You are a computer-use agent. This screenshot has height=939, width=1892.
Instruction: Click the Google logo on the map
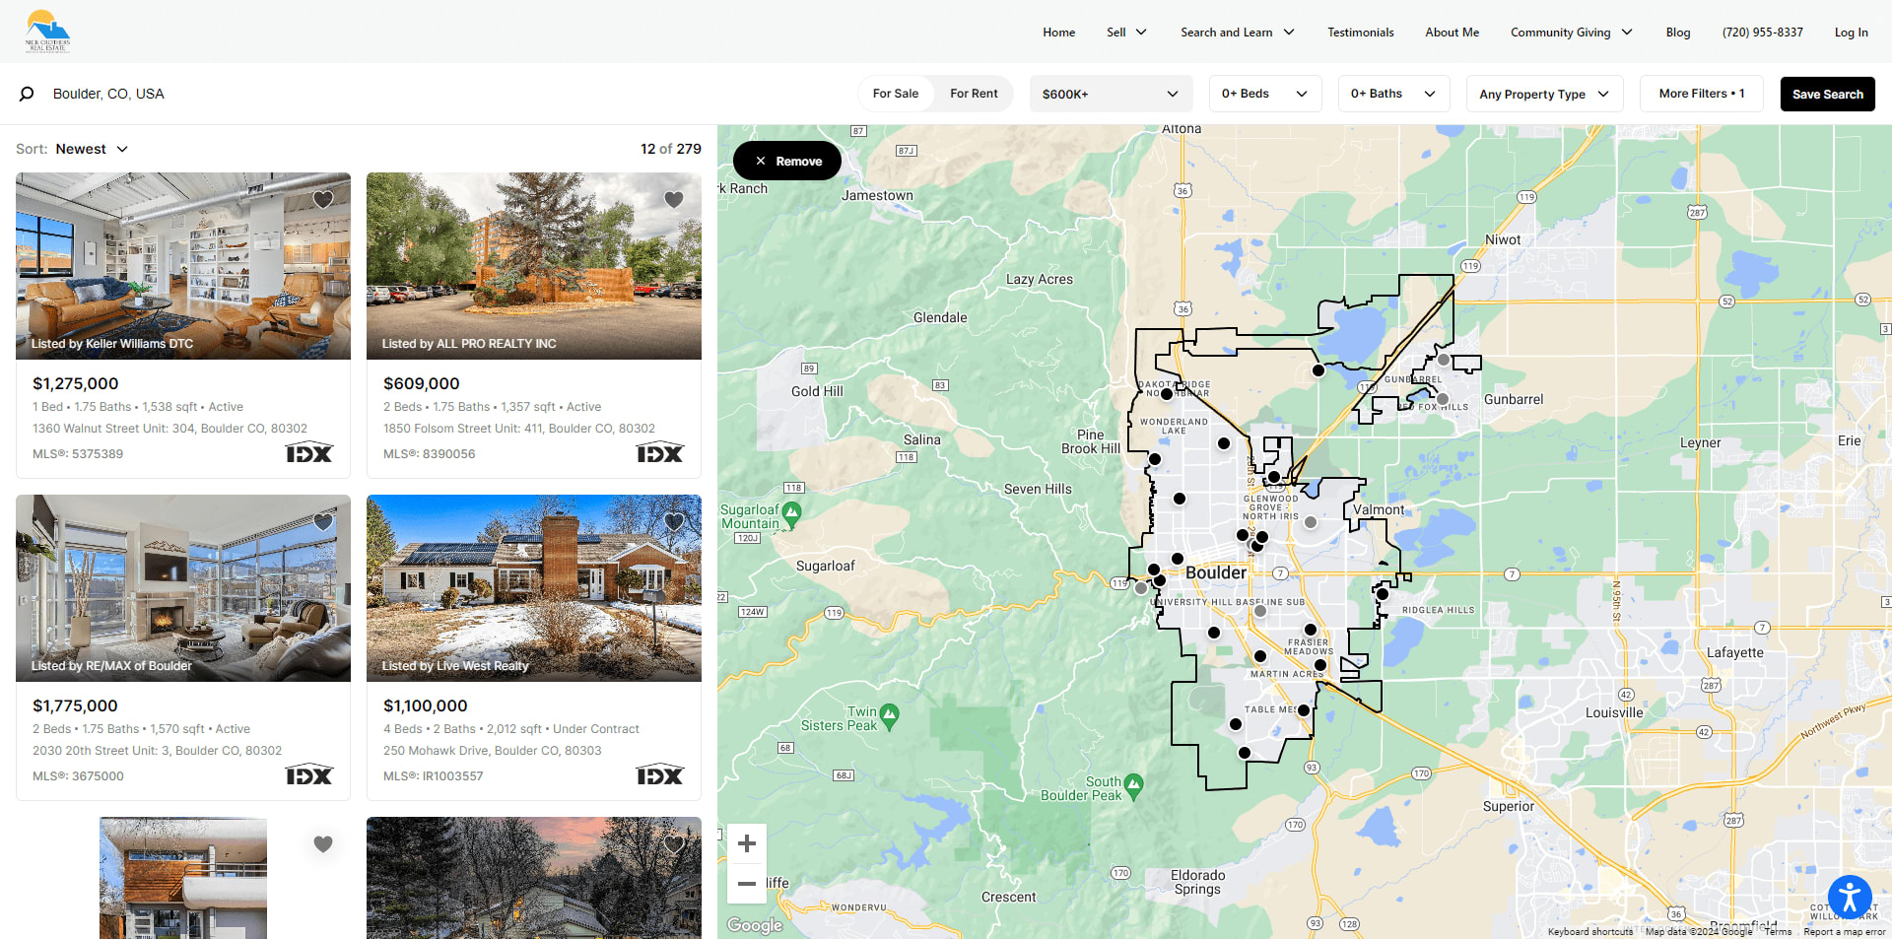coord(755,925)
